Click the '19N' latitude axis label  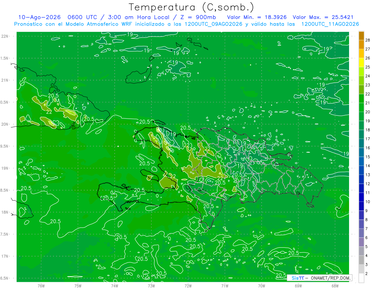4,168
